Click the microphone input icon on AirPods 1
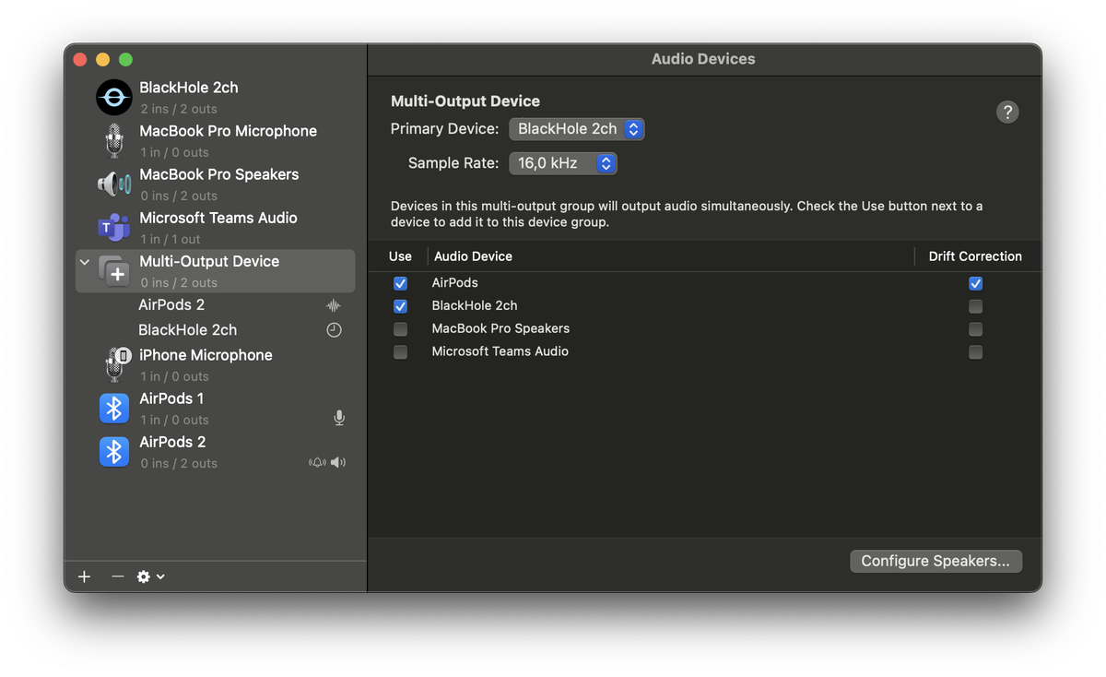 click(x=339, y=418)
